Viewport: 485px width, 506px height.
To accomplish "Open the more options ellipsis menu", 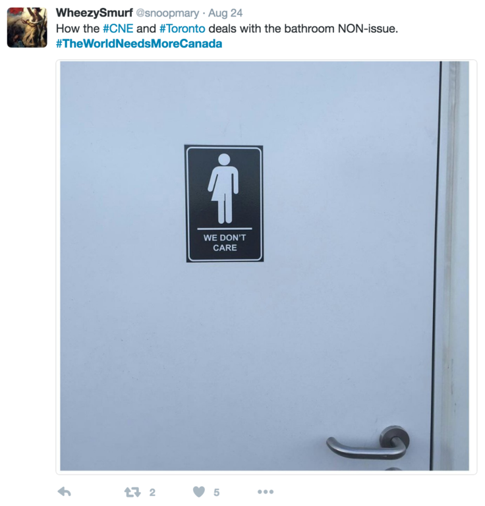I will click(x=266, y=492).
